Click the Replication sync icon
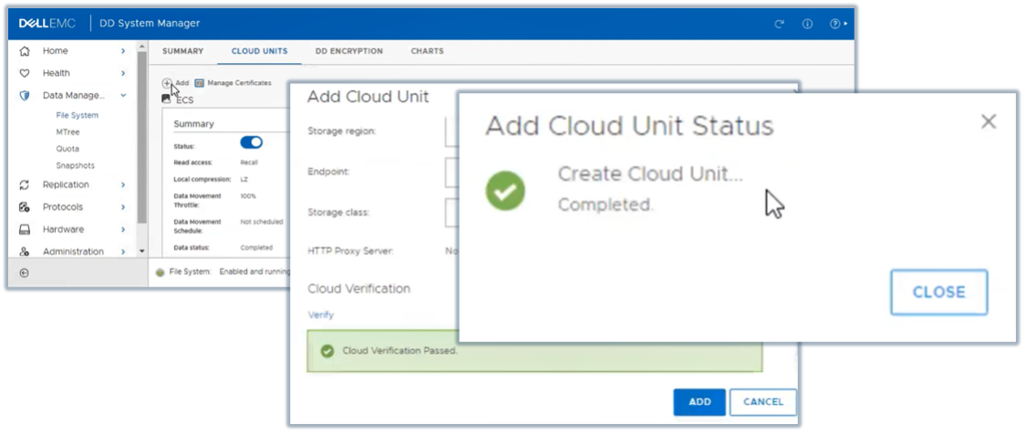The image size is (1026, 435). pyautogui.click(x=25, y=185)
